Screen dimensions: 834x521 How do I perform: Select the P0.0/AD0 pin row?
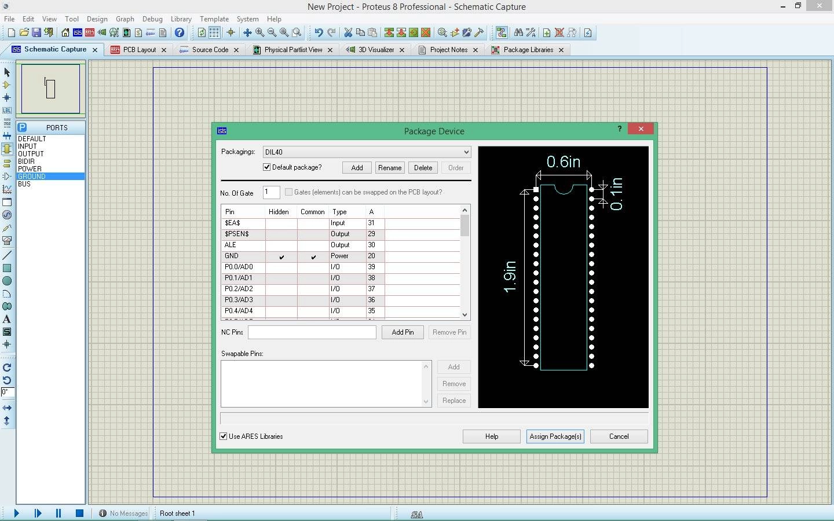341,267
